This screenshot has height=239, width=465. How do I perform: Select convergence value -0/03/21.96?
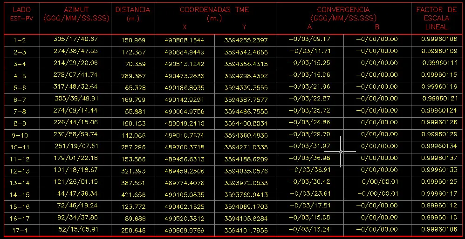point(309,86)
